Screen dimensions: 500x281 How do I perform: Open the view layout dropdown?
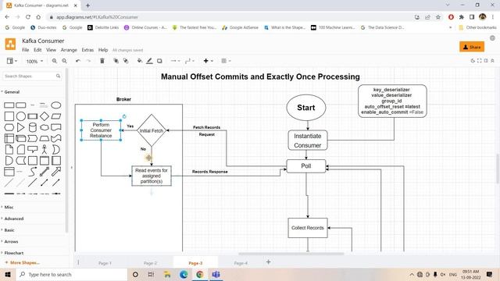12,61
